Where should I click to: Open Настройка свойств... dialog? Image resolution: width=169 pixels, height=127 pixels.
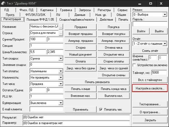(x=150, y=88)
